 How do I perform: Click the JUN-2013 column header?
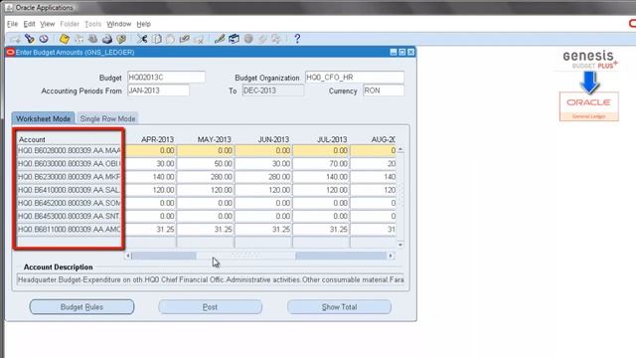(273, 139)
